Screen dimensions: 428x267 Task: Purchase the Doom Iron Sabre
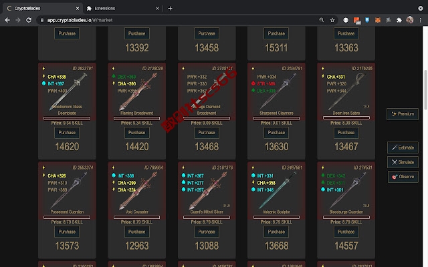(x=346, y=133)
